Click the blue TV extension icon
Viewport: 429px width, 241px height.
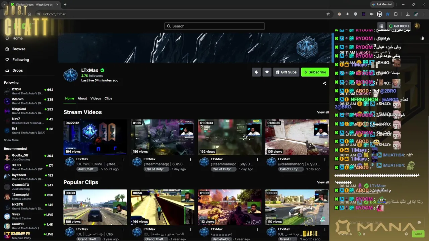click(x=387, y=14)
